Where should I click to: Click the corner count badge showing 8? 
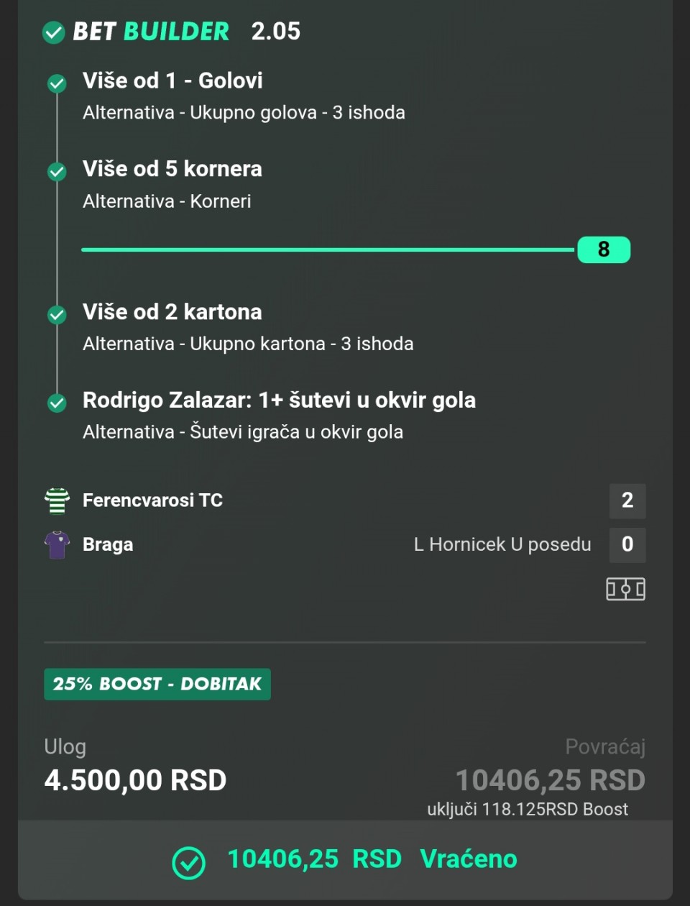pos(604,250)
